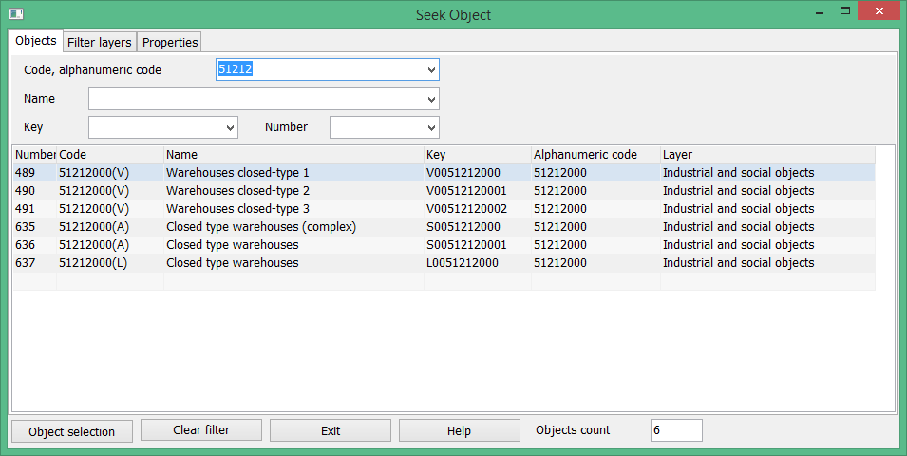Click the Layer column header
The width and height of the screenshot is (907, 456).
click(x=766, y=154)
